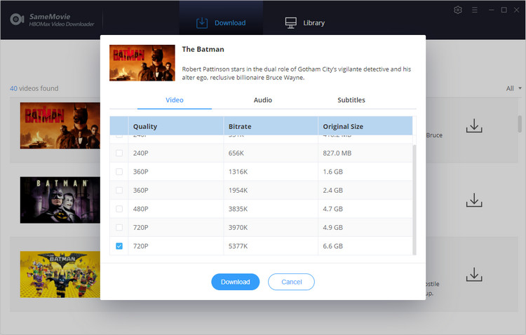Click the main results list scrollbar
This screenshot has width=526, height=335.
tap(520, 124)
